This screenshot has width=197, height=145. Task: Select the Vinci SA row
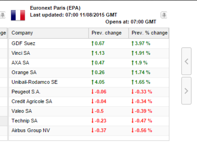pyautogui.click(x=89, y=53)
